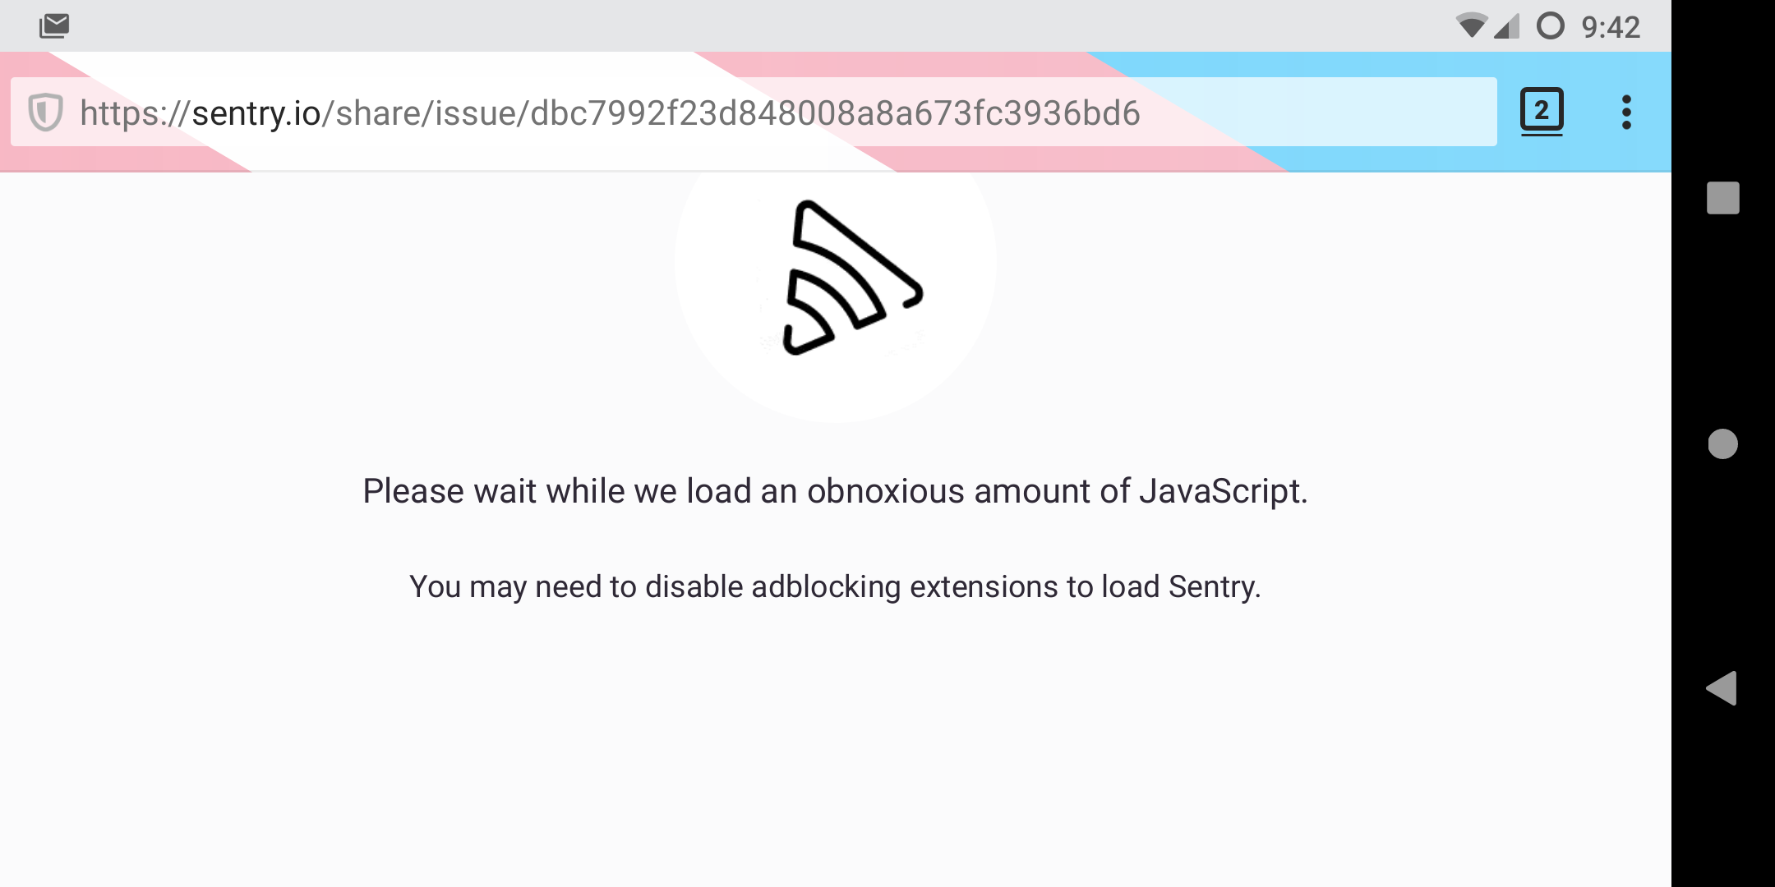Tap the https:// scheme in the address bar
Screen dimensions: 1775x887
[x=135, y=113]
